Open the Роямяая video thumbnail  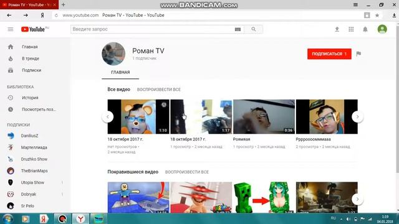click(264, 116)
